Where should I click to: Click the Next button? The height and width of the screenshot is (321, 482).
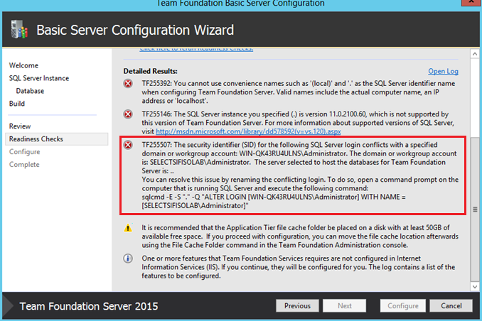pyautogui.click(x=344, y=305)
